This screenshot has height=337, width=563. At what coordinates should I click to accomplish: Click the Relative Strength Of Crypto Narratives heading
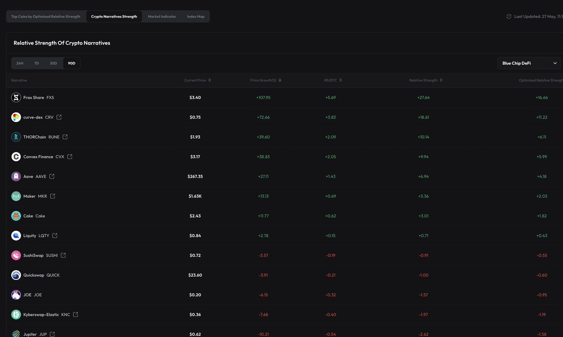62,43
